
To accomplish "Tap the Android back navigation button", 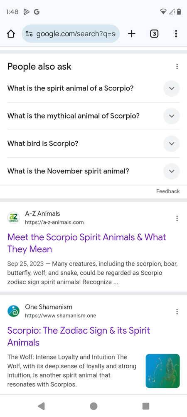I will coord(41,406).
